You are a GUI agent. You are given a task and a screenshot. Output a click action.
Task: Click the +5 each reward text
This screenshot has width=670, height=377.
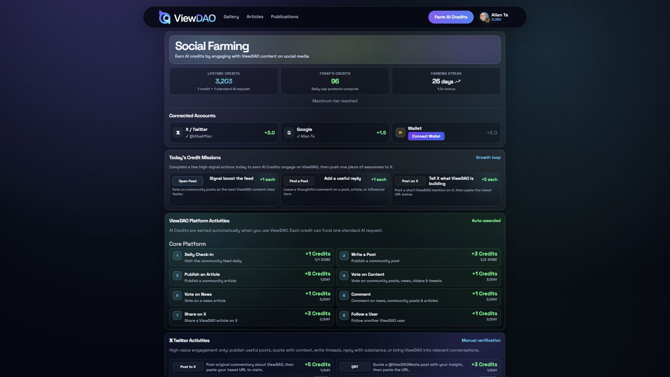[490, 179]
